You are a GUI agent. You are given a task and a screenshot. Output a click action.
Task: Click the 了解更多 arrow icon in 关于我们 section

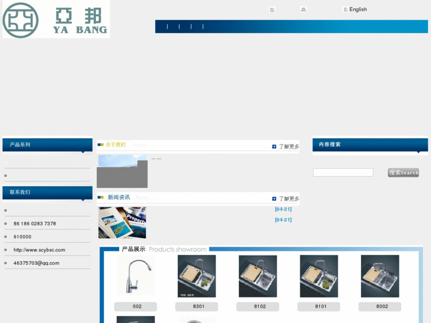pos(274,146)
